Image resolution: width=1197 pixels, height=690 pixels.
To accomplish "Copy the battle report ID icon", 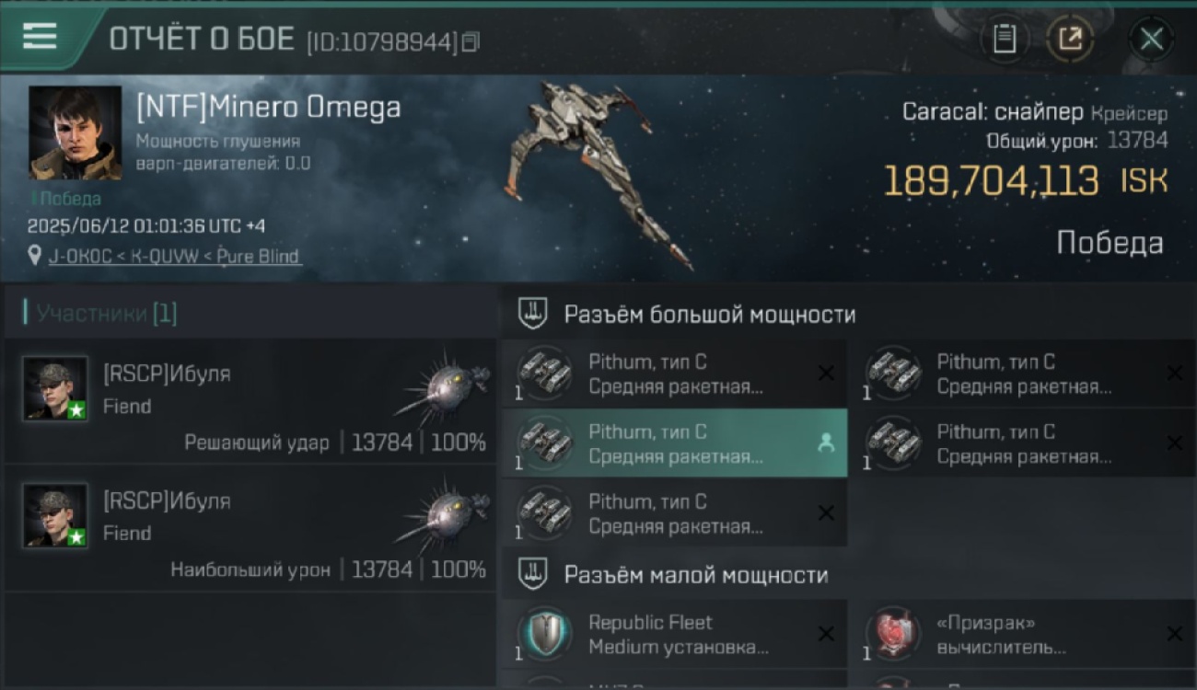I will point(471,41).
